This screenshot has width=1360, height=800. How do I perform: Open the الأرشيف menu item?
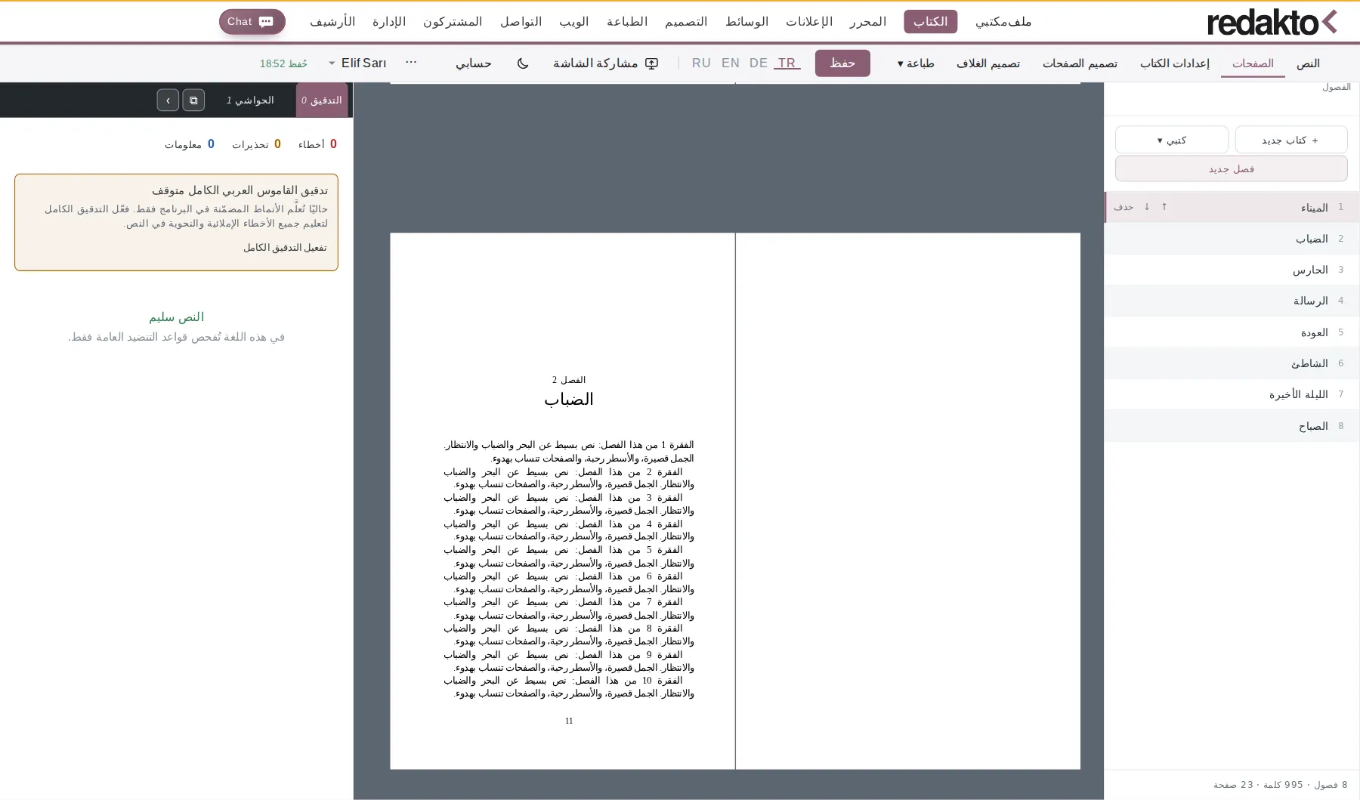coord(332,22)
